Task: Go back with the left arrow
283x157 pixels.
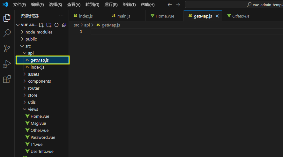Action: click(x=169, y=5)
